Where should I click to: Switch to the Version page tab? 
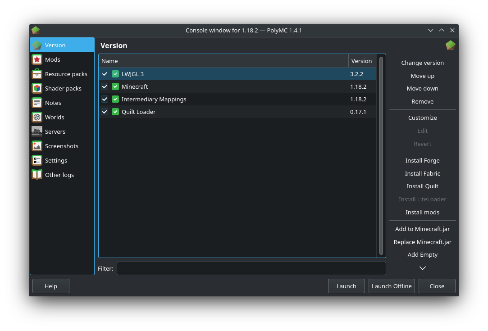pyautogui.click(x=62, y=45)
